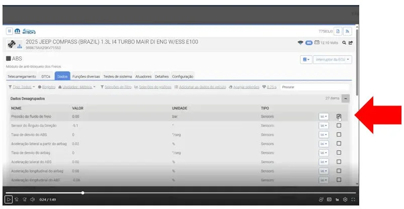Check Taxa de desvio do ABS checkbox

[x=339, y=134]
